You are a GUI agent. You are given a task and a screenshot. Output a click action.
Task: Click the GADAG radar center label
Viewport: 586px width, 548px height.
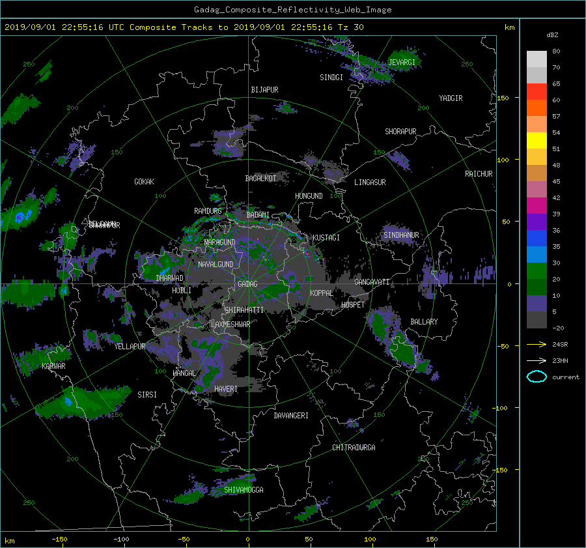point(247,284)
